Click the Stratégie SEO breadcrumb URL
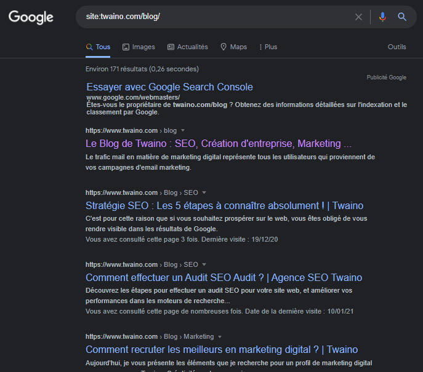423x372 pixels. tap(142, 192)
